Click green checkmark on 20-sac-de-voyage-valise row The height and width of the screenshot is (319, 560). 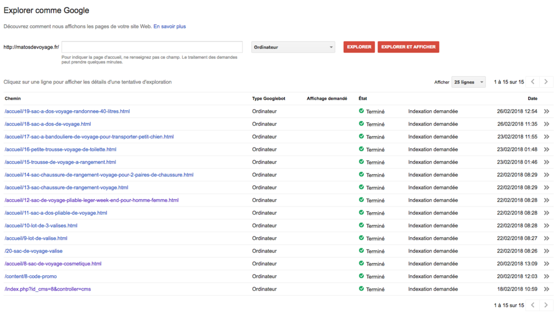click(361, 251)
